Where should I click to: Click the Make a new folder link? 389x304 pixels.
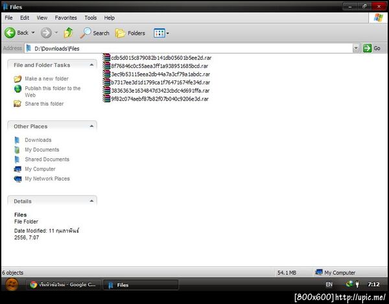(x=47, y=78)
